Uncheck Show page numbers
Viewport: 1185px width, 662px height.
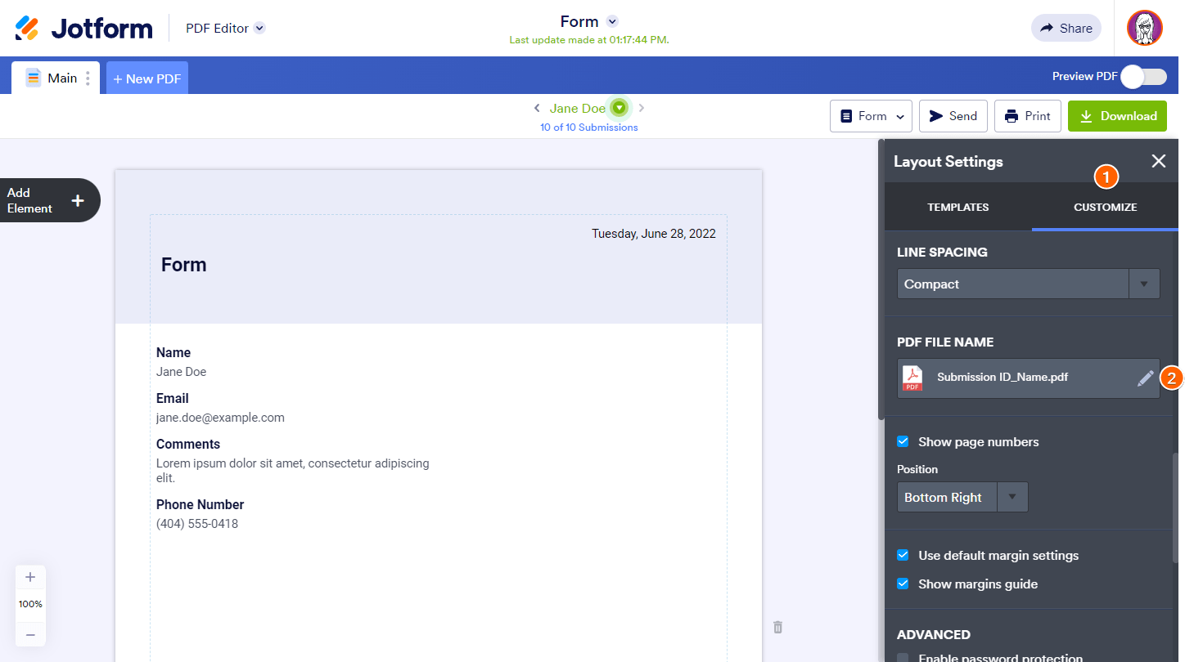pyautogui.click(x=903, y=441)
